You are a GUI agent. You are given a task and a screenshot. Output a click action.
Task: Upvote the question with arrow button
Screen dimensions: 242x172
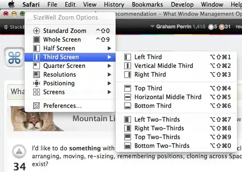pyautogui.click(x=19, y=151)
